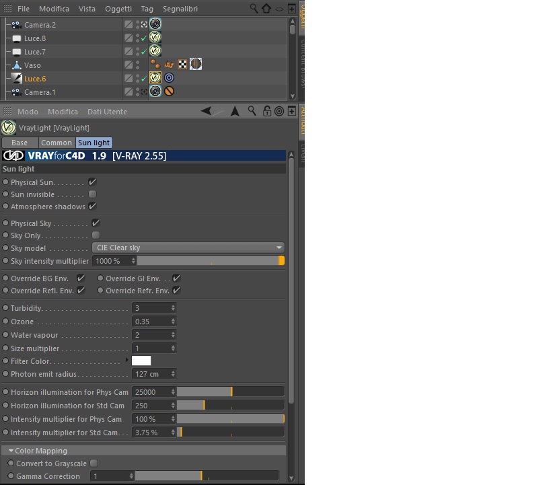Enable Convert to Grayscale checkbox
This screenshot has width=551, height=485.
[94, 463]
